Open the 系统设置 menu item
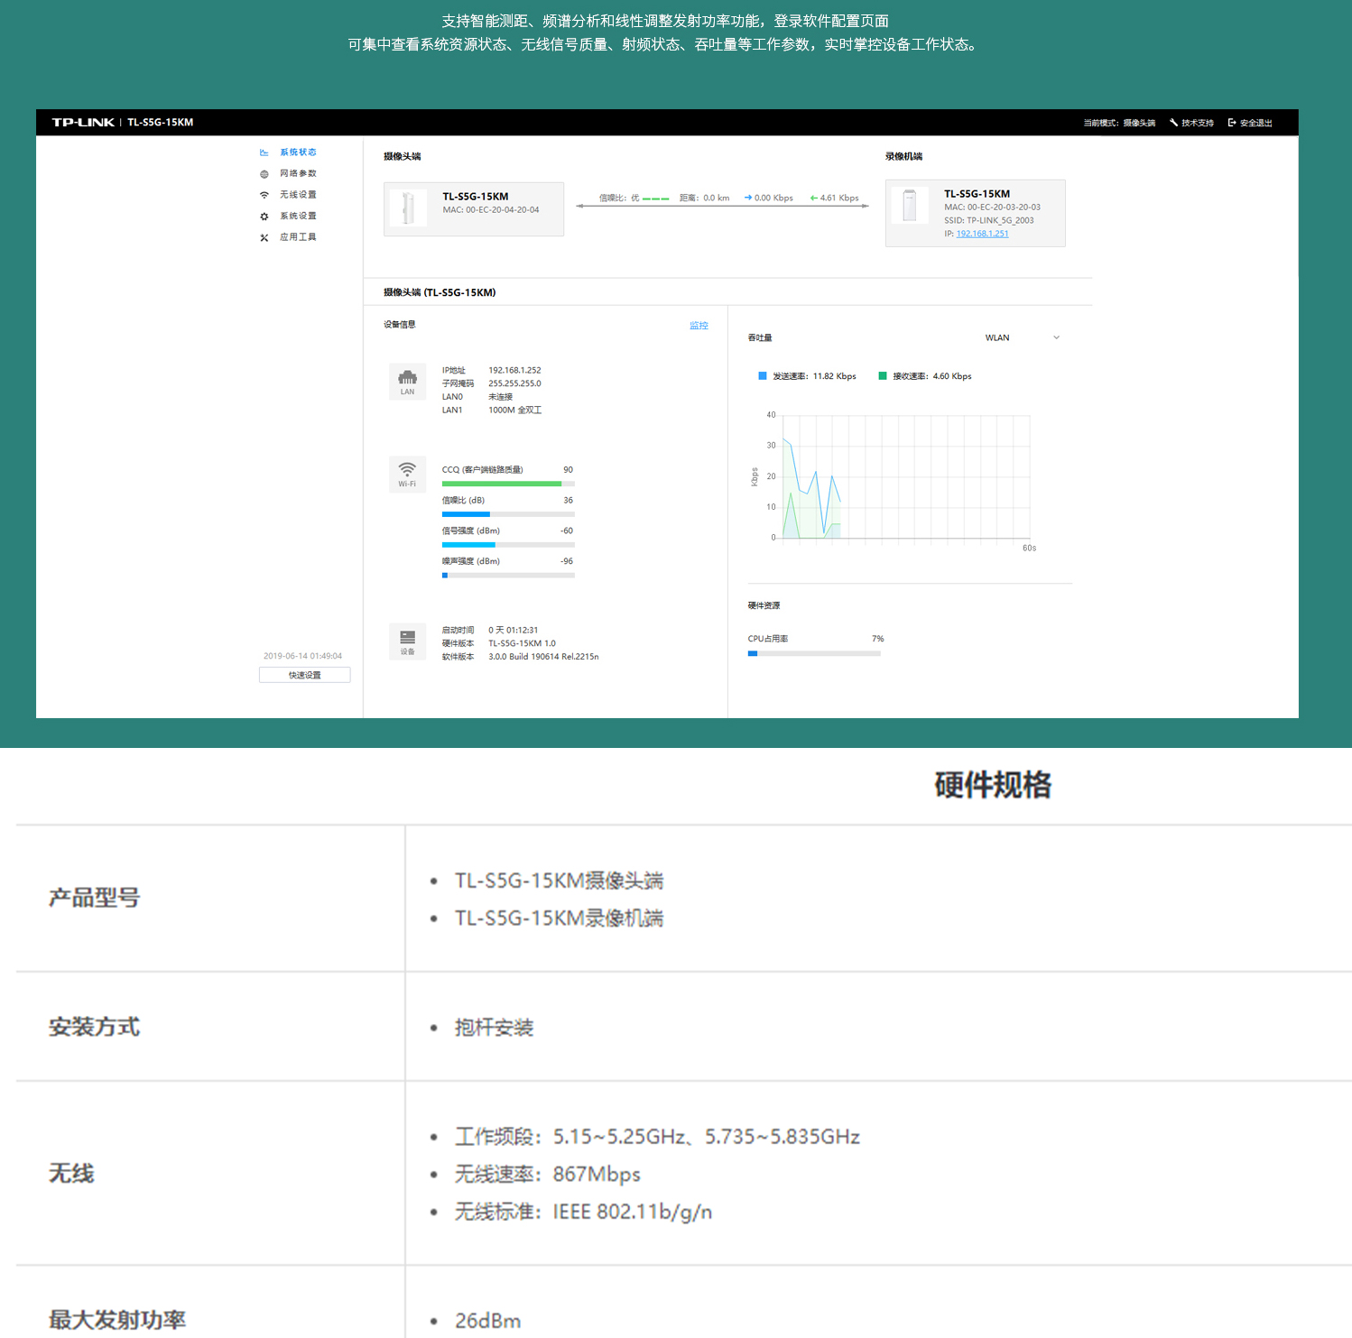Image resolution: width=1352 pixels, height=1338 pixels. [x=298, y=217]
